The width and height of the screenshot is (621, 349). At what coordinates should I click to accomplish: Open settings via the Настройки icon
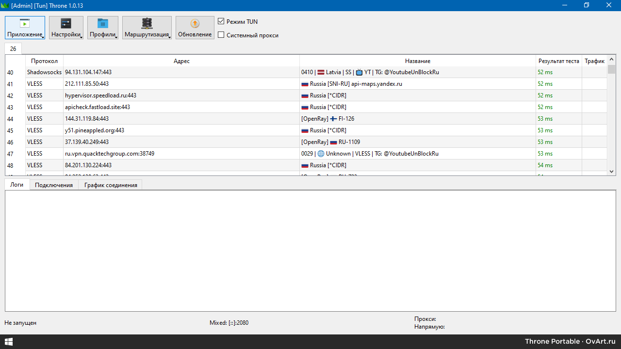tap(65, 23)
